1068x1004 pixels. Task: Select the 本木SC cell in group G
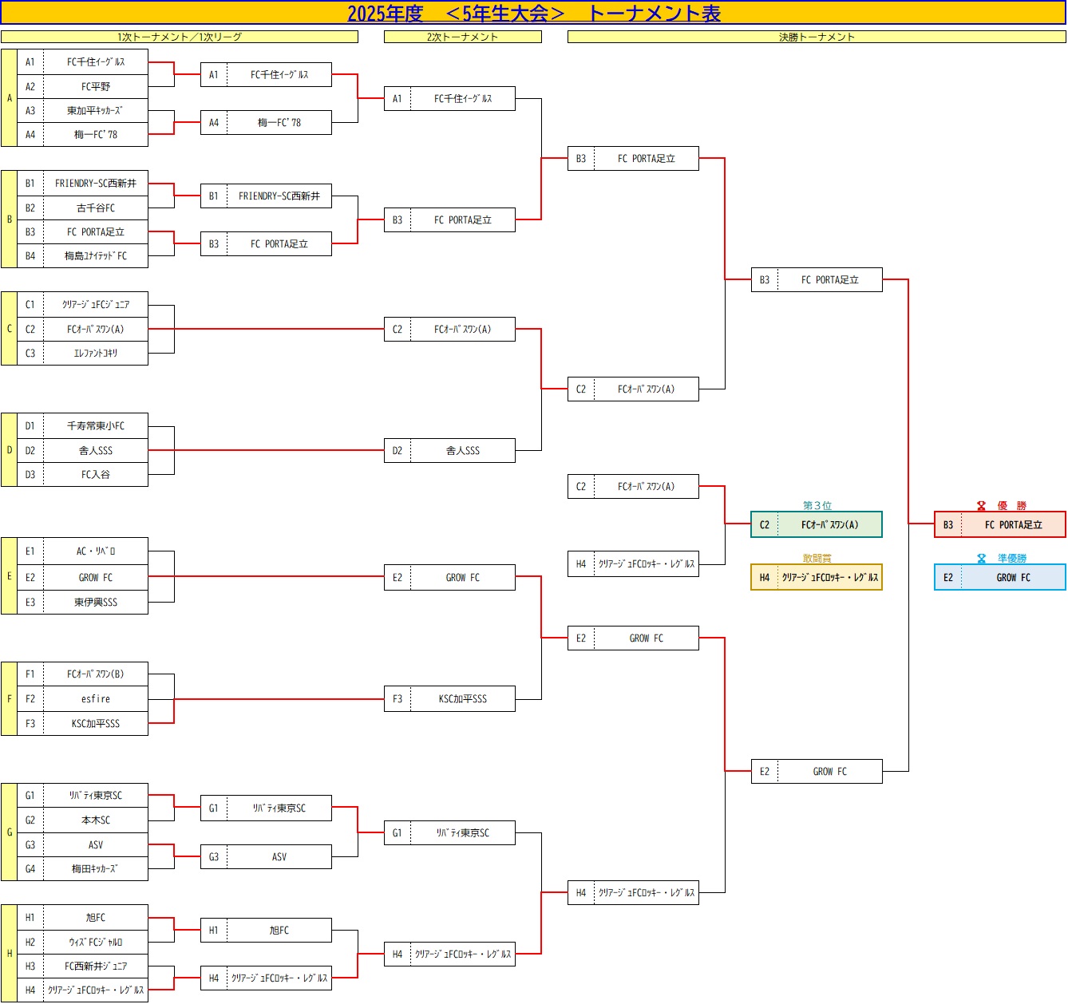coord(96,820)
